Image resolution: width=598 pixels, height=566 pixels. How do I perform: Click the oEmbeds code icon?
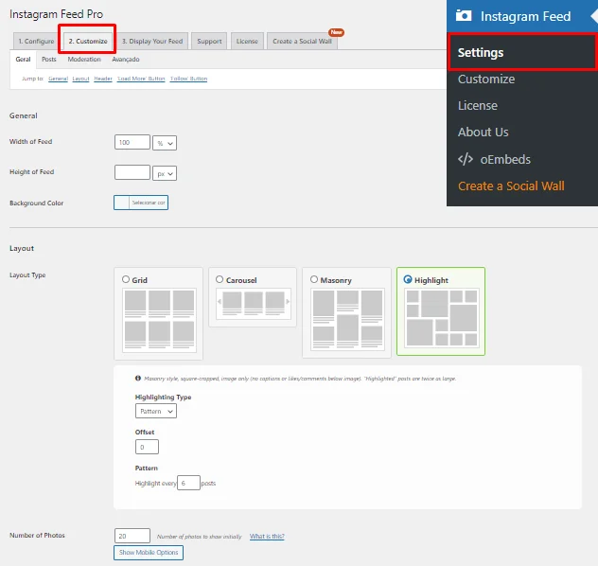(466, 159)
